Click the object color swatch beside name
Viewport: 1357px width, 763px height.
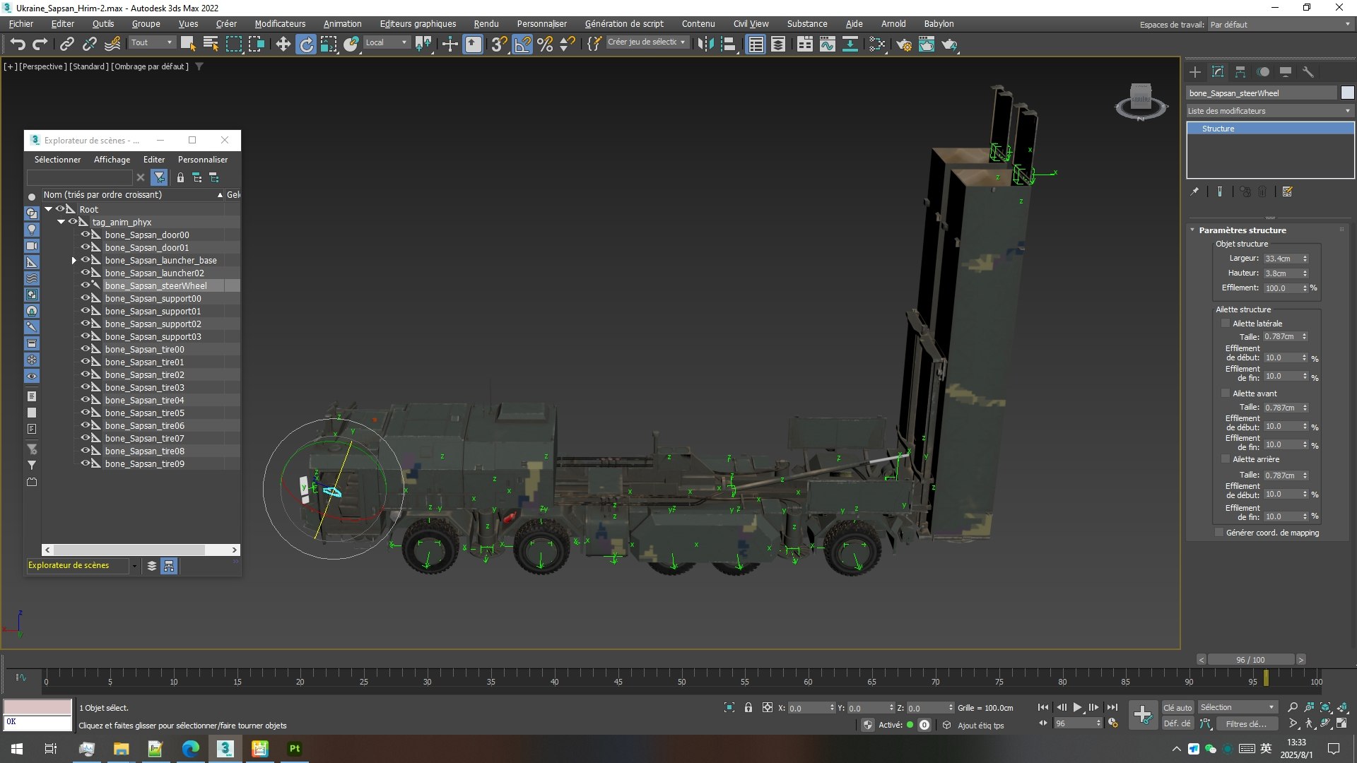click(1347, 93)
